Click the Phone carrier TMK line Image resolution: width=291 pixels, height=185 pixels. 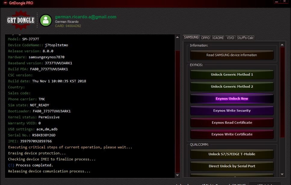[x=26, y=99]
